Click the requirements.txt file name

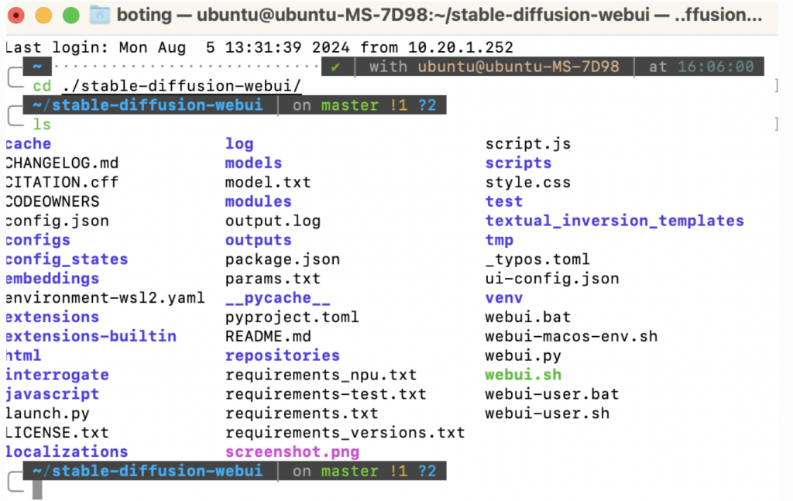302,413
